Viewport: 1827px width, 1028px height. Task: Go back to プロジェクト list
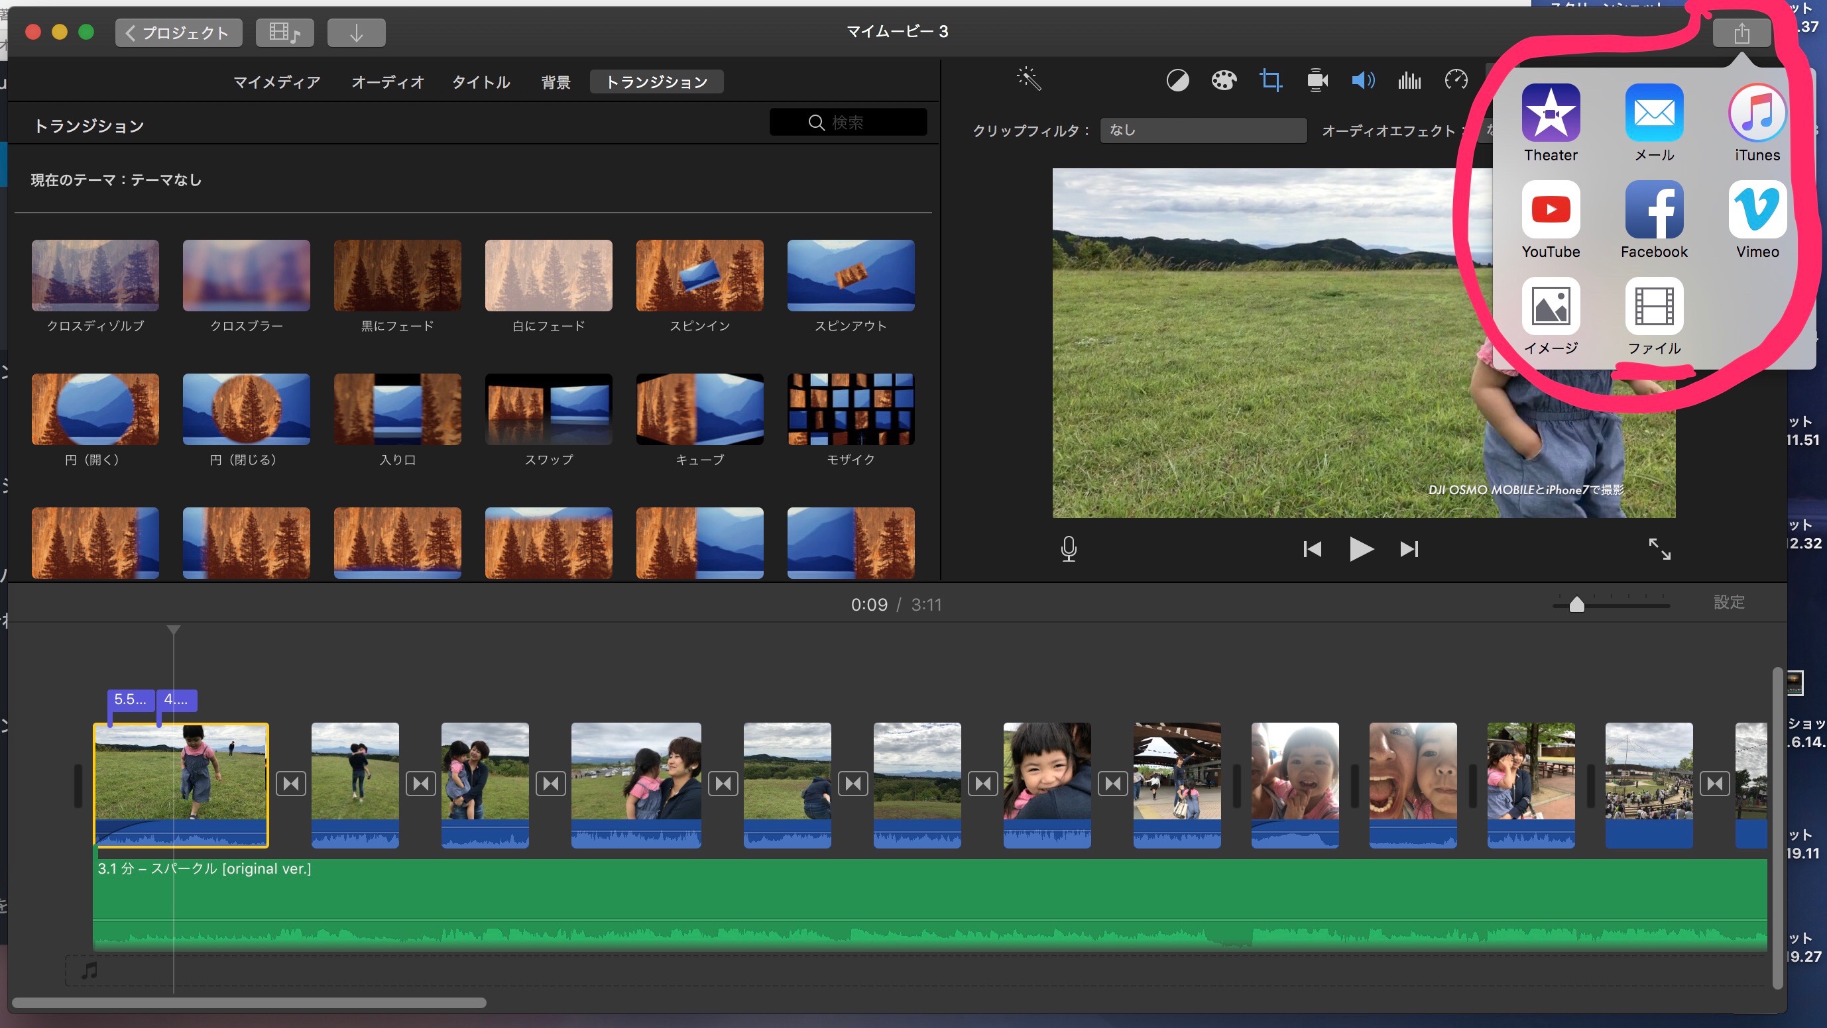tap(179, 32)
